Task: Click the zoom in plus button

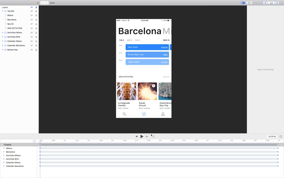Action: (47, 3)
